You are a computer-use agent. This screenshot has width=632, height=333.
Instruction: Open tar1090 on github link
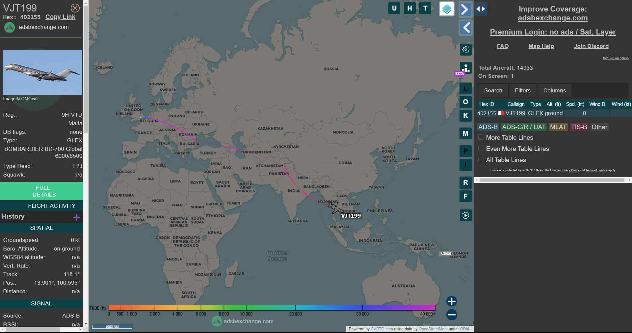[616, 58]
